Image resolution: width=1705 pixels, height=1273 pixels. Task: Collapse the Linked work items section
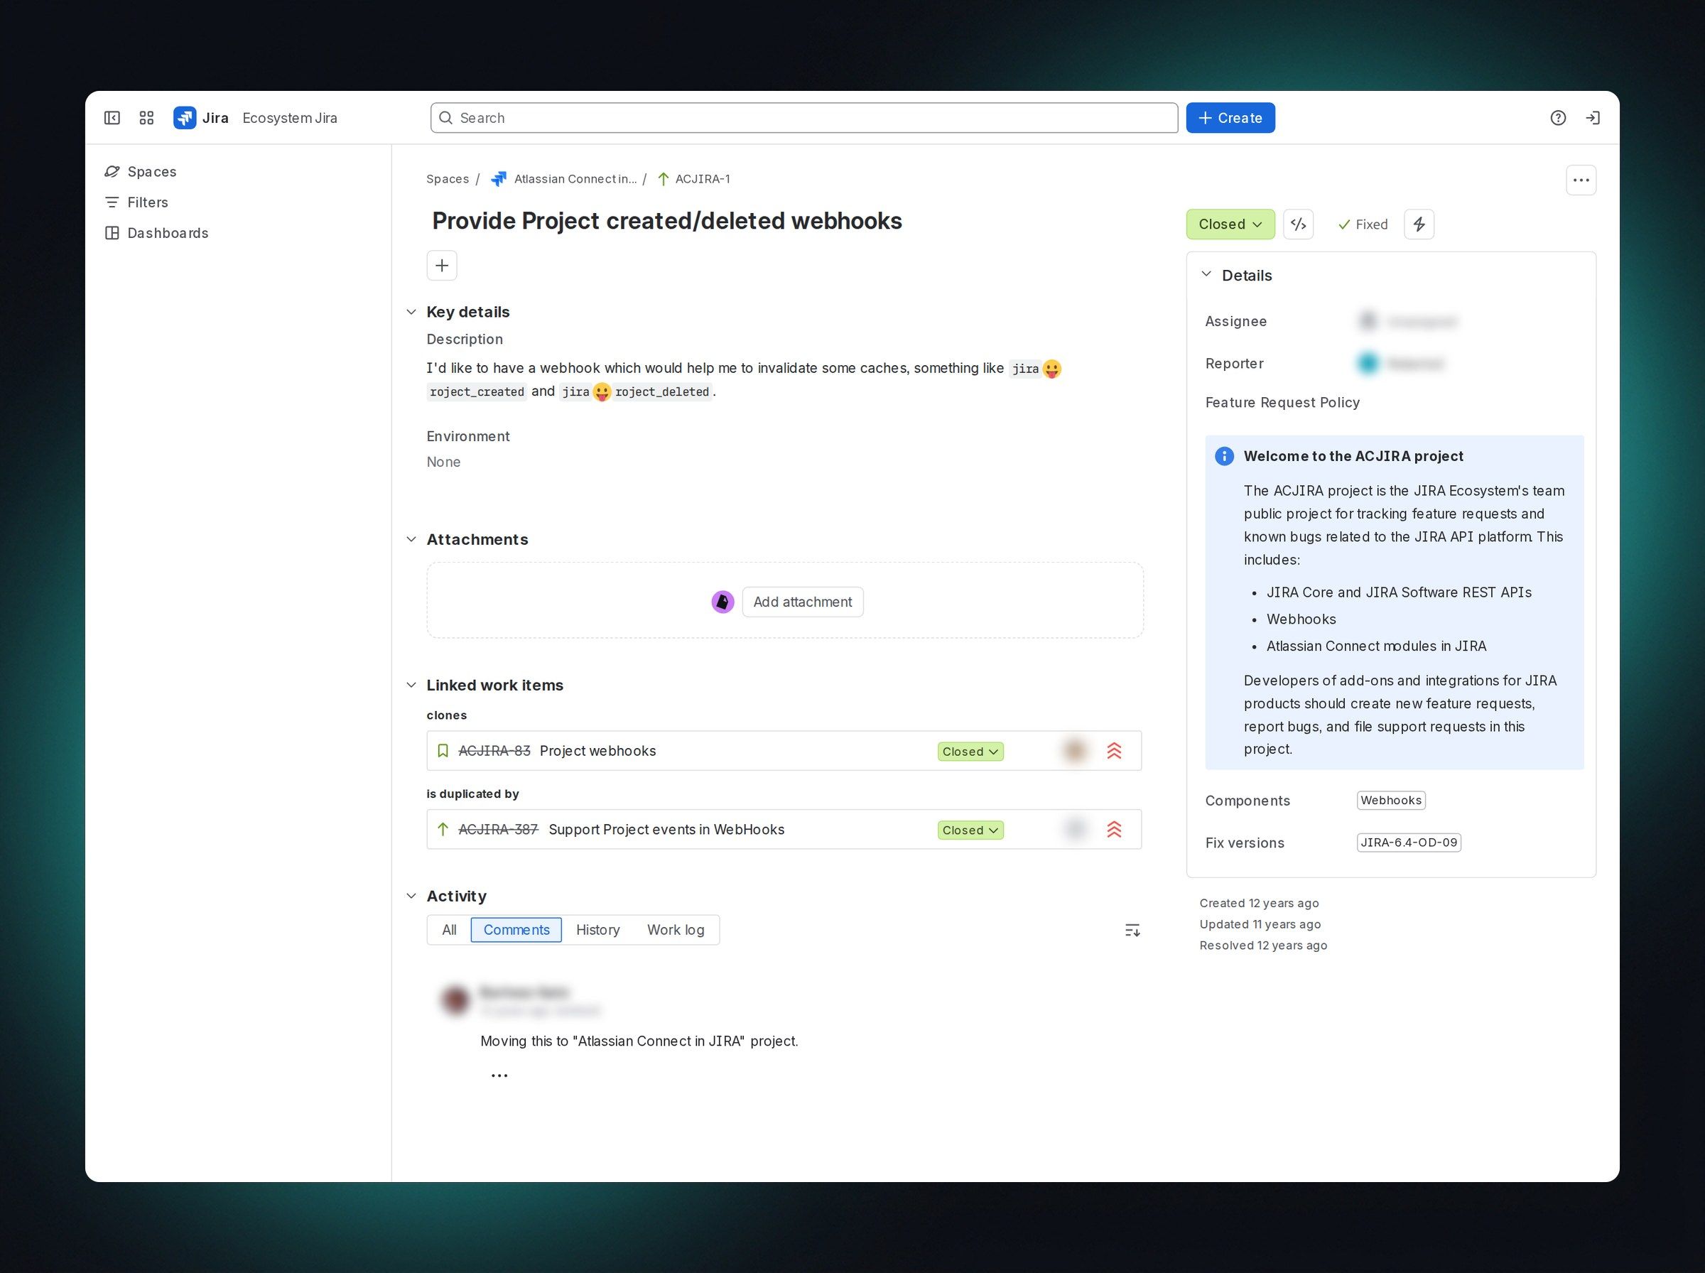pyautogui.click(x=411, y=685)
